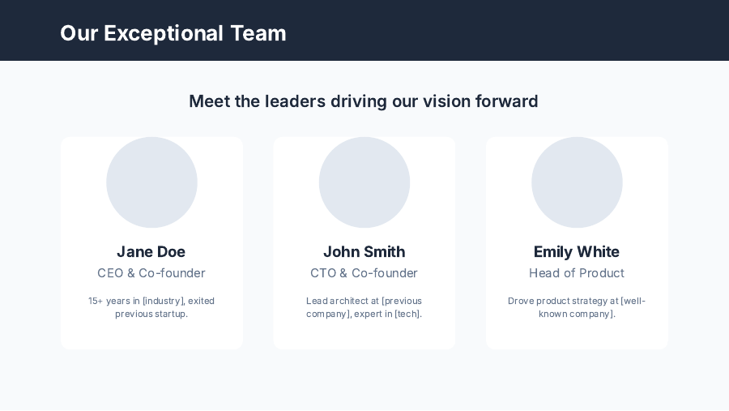Click Jane Doe's "15+ years" bio text
729x411 pixels.
(x=151, y=307)
